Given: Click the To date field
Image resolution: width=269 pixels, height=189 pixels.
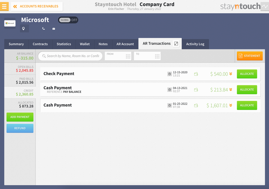Looking at the screenshot, I should pyautogui.click(x=147, y=56).
